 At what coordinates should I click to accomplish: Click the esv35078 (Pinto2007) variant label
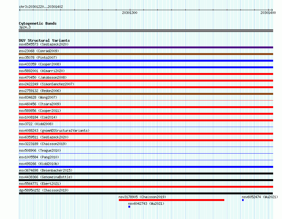point(38,58)
